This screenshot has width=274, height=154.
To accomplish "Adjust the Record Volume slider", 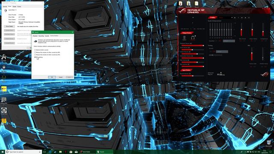I will [x=192, y=76].
